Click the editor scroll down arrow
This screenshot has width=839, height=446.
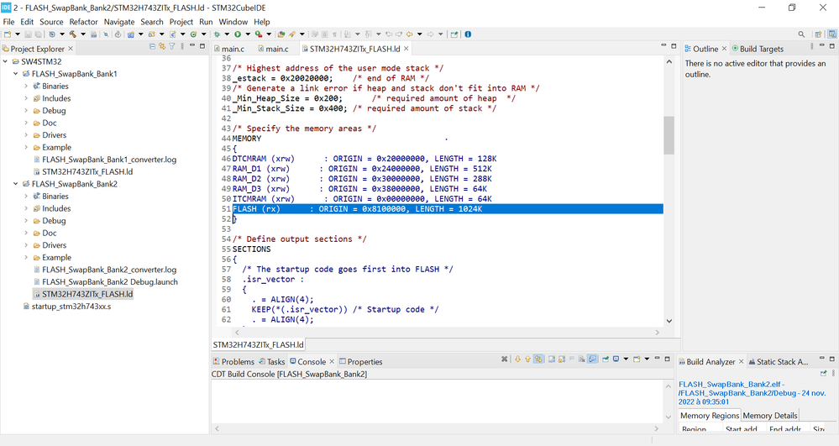[x=669, y=321]
